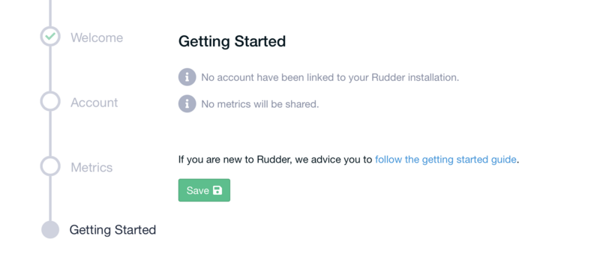Select the empty Account step circle
The image size is (600, 278).
tap(50, 101)
